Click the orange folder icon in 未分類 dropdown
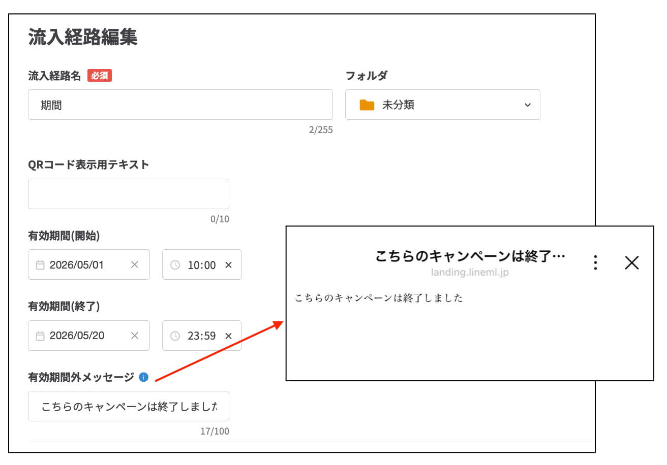The width and height of the screenshot is (667, 465). pyautogui.click(x=367, y=105)
